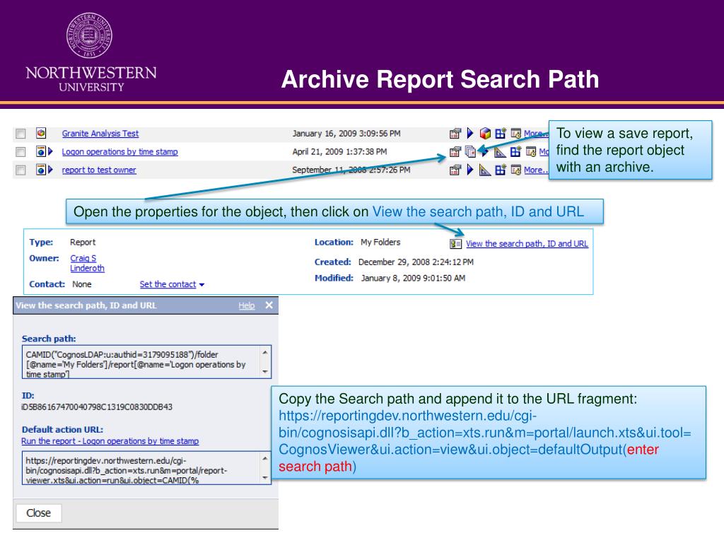Click the date April 21, 2009 1:37:38 PM
The height and width of the screenshot is (543, 724).
[x=340, y=151]
